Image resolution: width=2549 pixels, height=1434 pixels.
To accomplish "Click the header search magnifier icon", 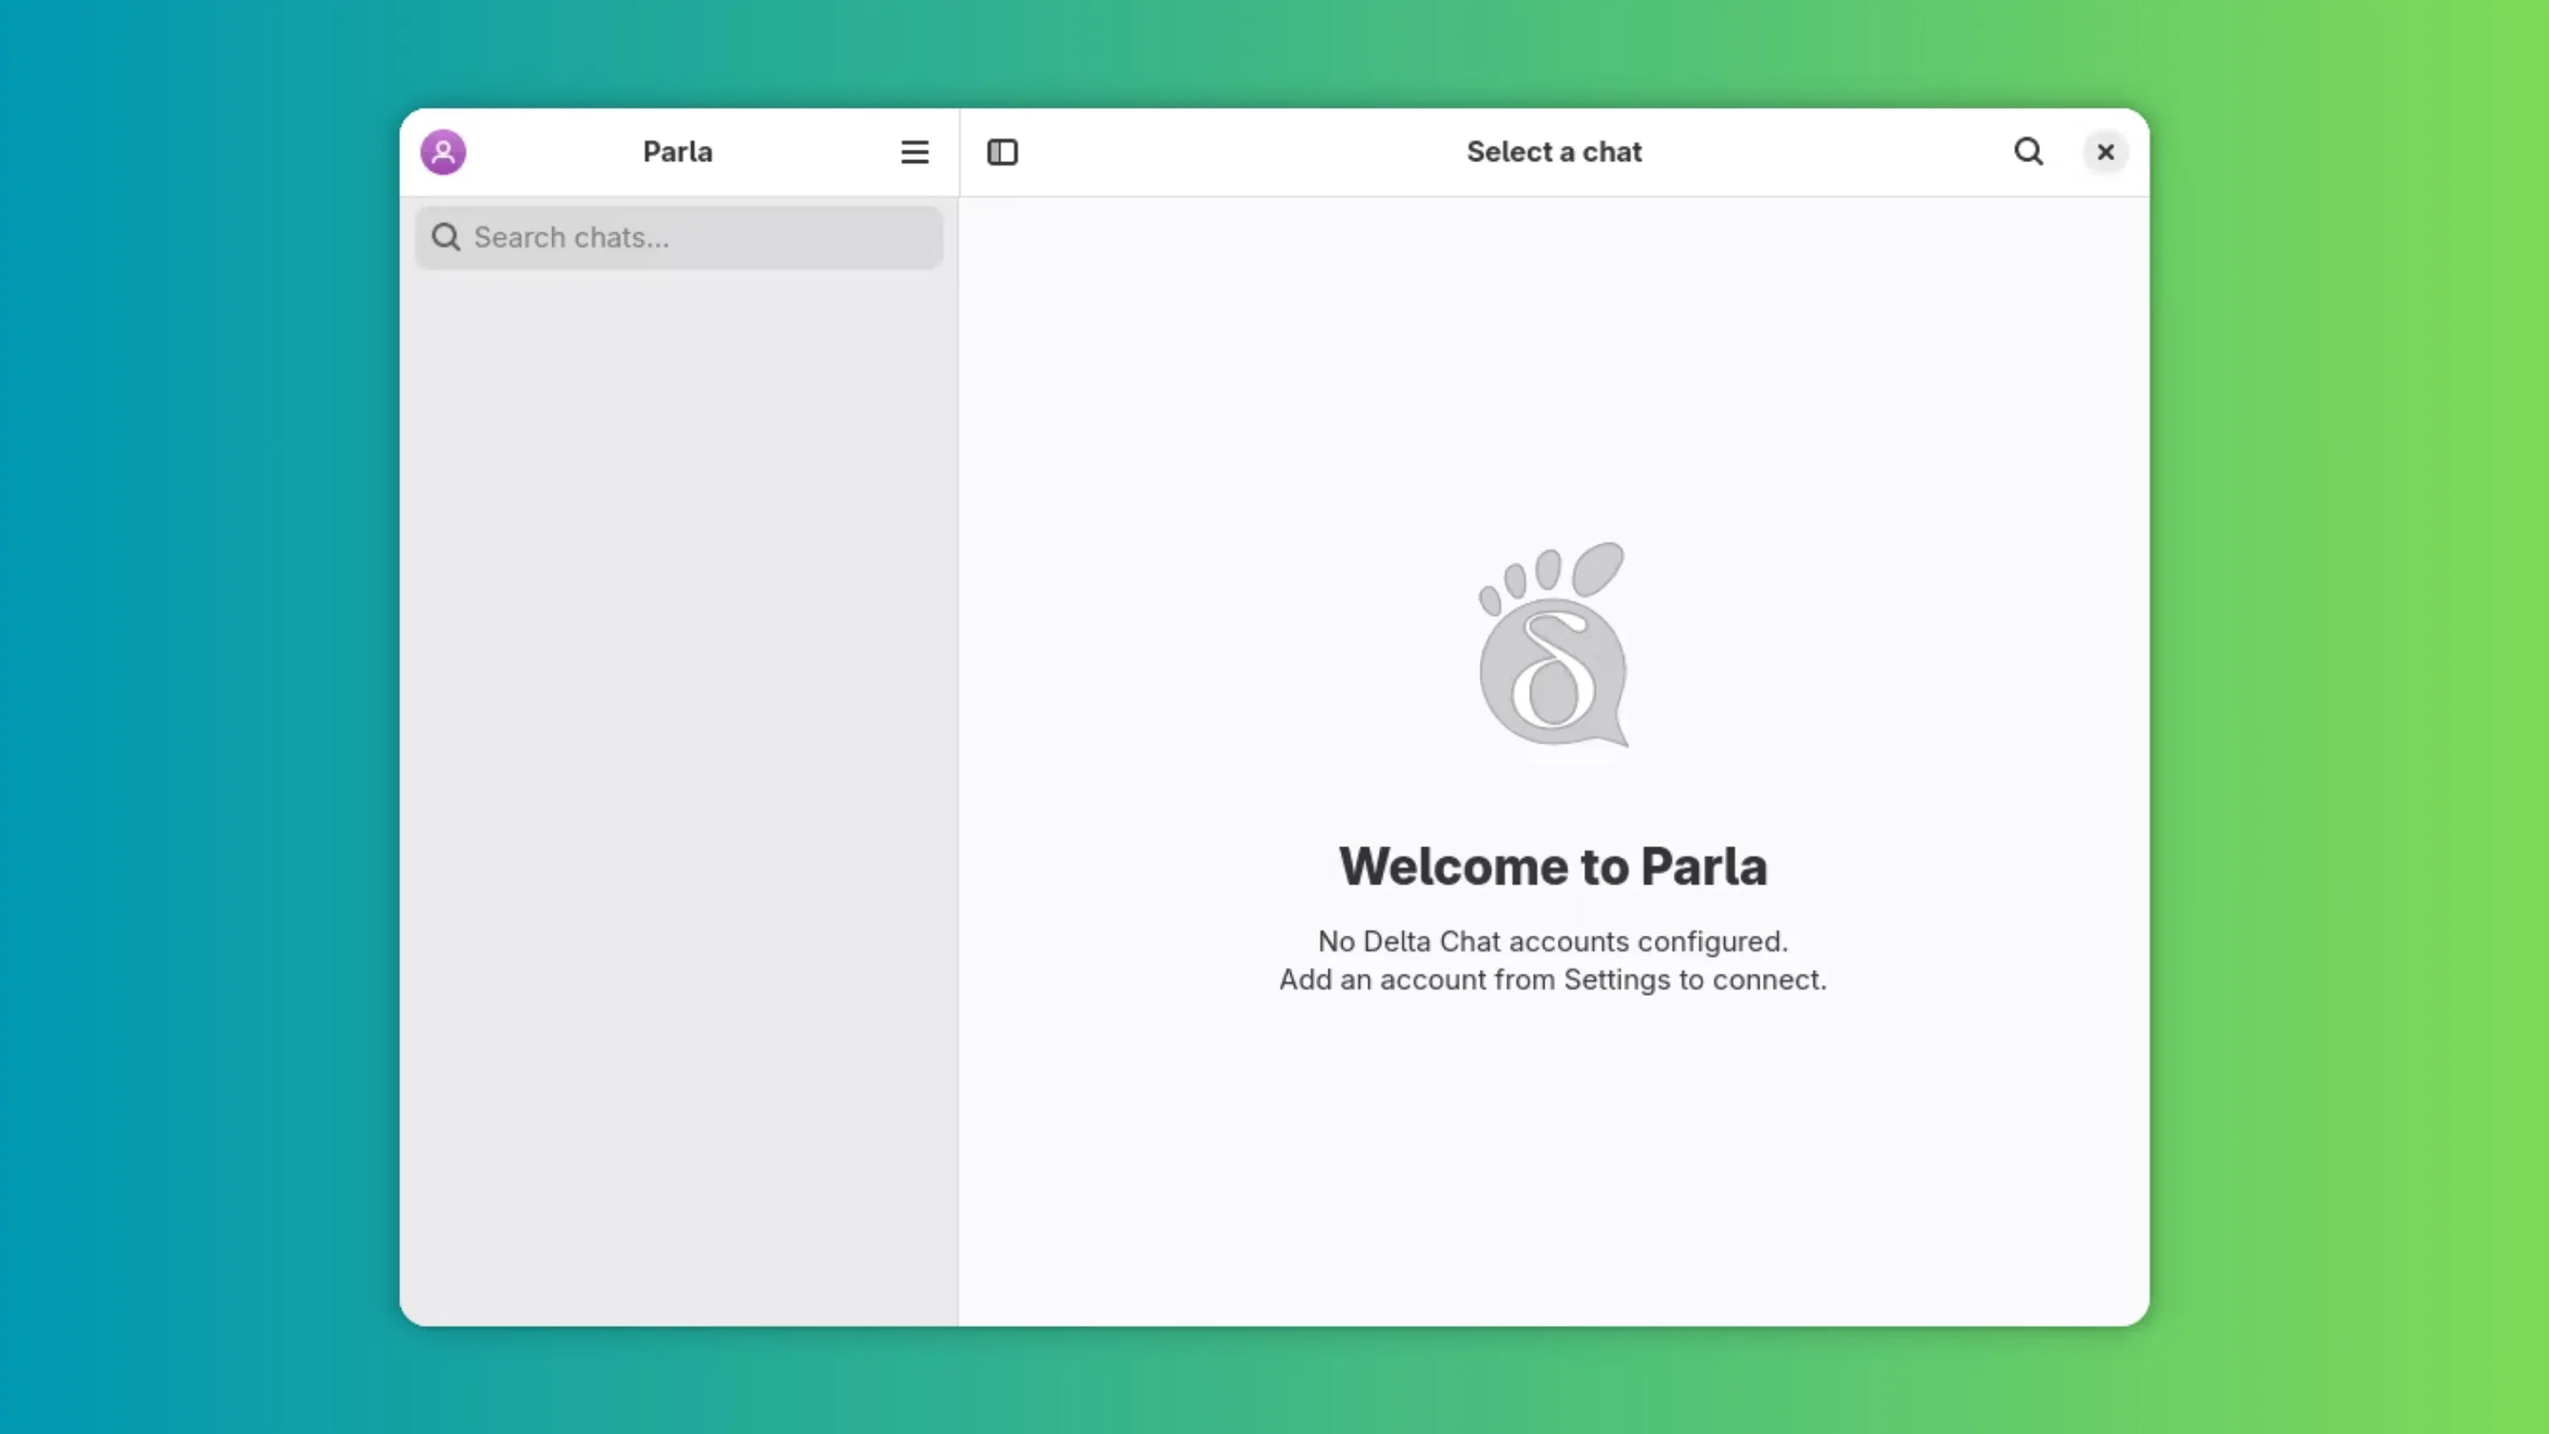I will click(x=2029, y=151).
